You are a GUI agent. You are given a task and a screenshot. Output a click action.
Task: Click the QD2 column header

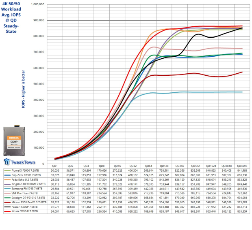(x=70, y=166)
